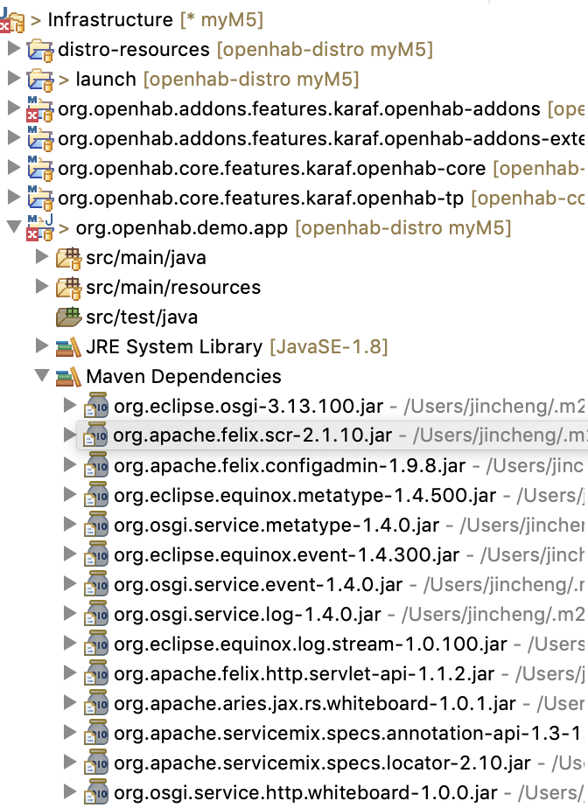Viewport: 588px width, 808px height.
Task: Expand the karaf.openhab-core project node
Action: 14,168
